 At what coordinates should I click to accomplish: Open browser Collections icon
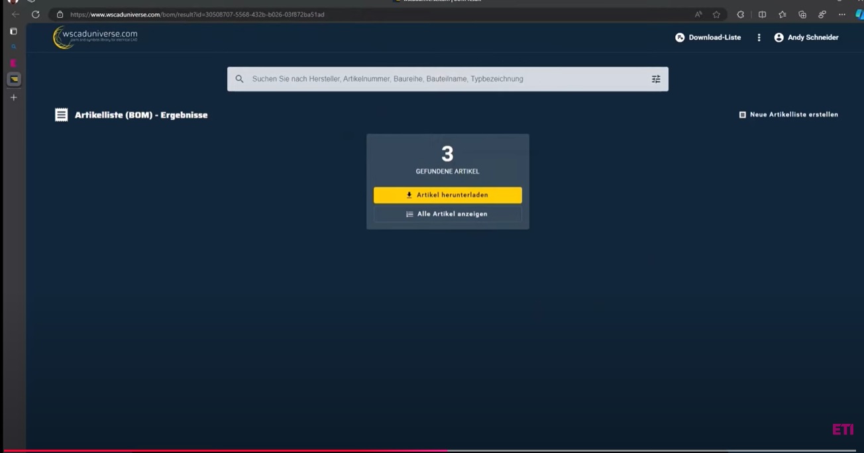pos(802,15)
